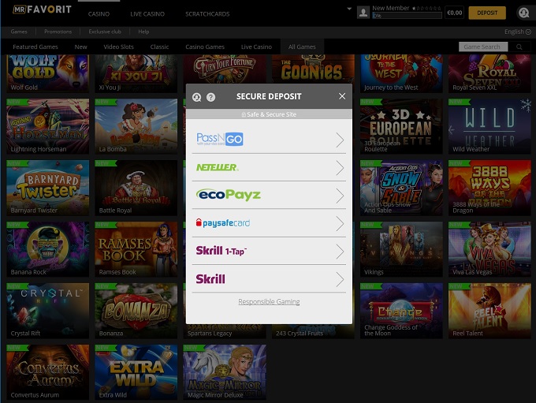Switch to the Live Casino top tab
Viewport: 536px width, 403px height.
147,14
